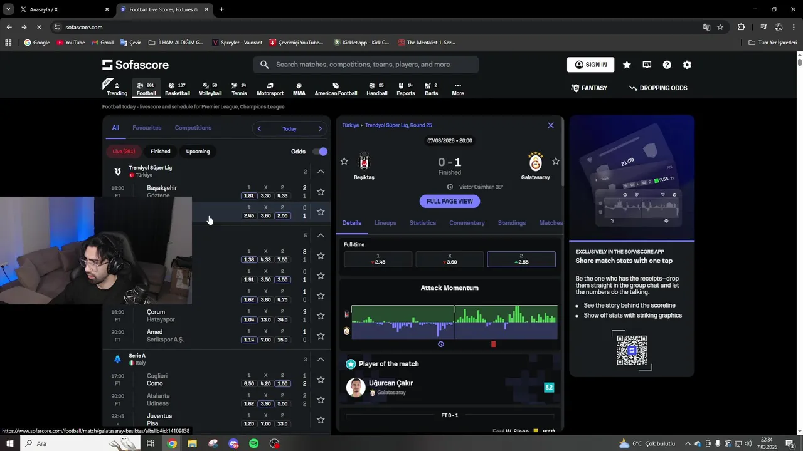Open the American Football section

coord(336,89)
